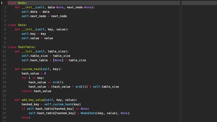Click 'self.table_size = table_size' line

point(46,56)
